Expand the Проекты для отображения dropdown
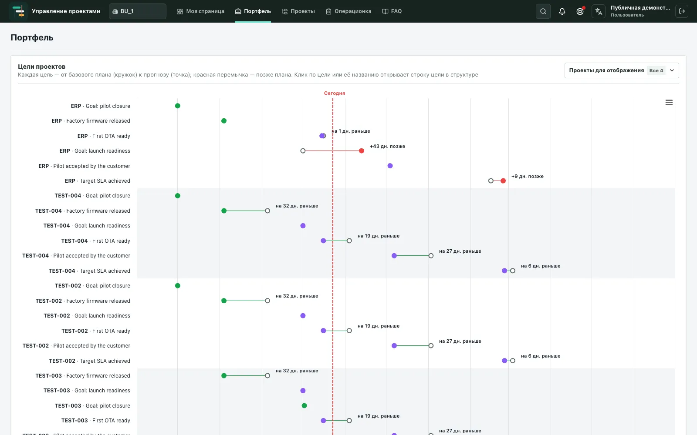This screenshot has width=697, height=435. click(622, 70)
